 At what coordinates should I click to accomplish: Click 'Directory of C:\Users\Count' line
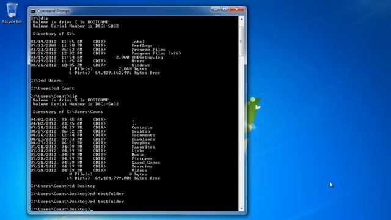click(68, 112)
